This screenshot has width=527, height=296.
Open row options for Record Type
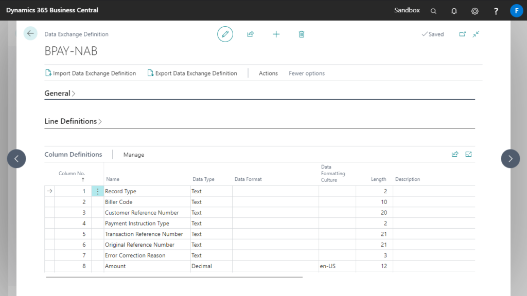[97, 191]
